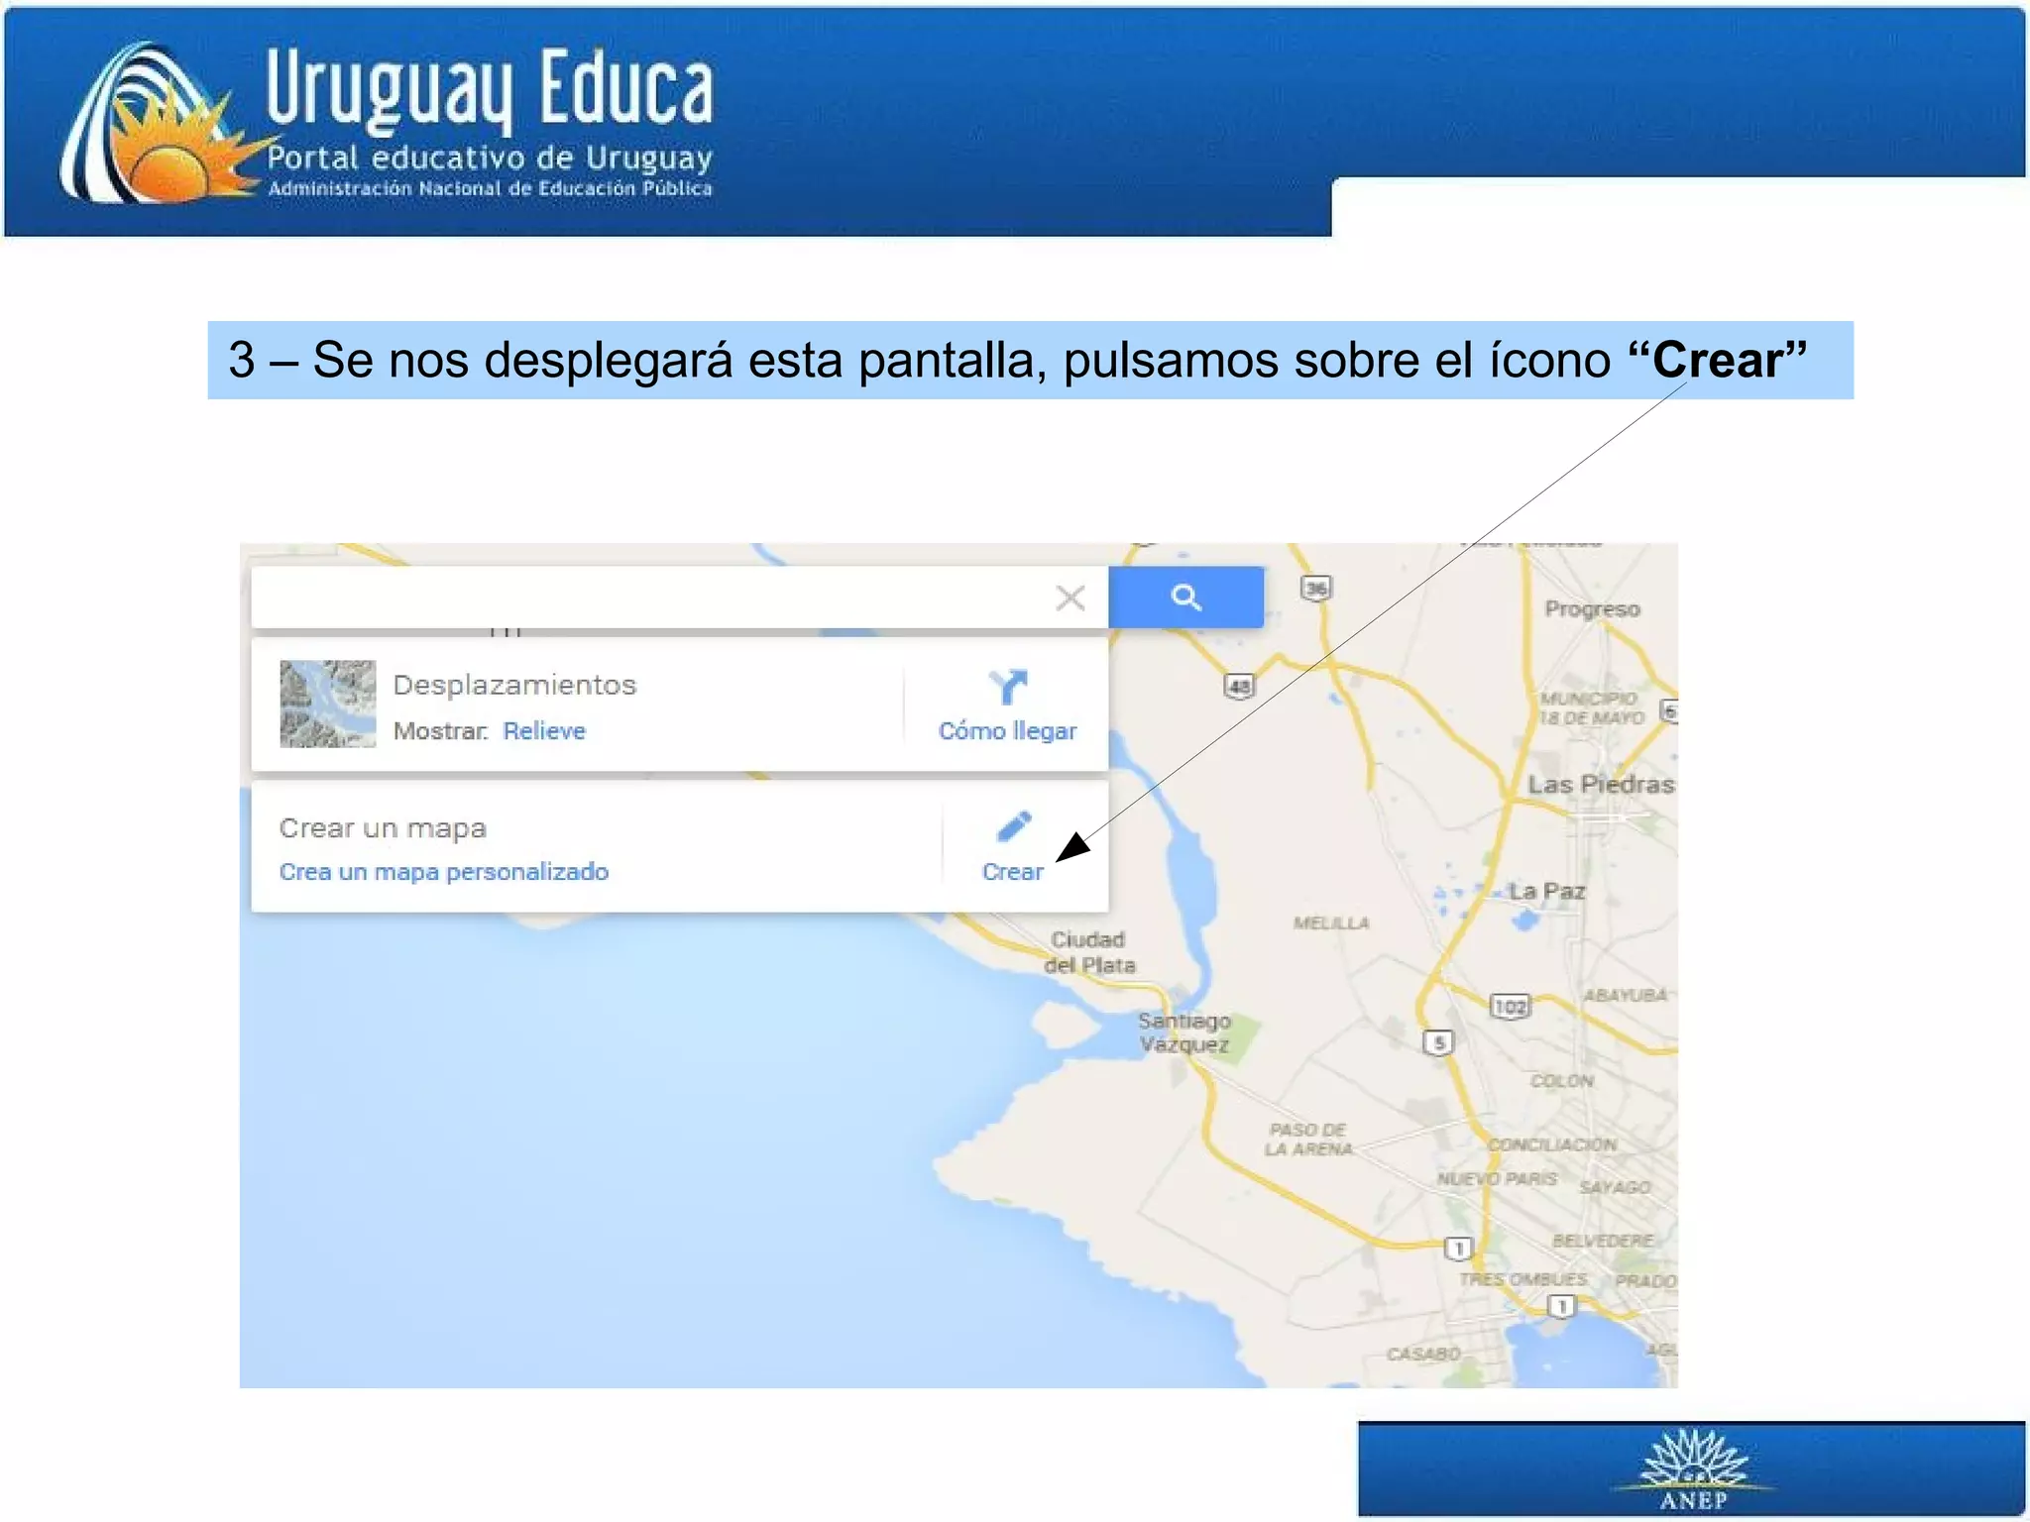Image resolution: width=2030 pixels, height=1522 pixels.
Task: Click the route 102 shield marker
Action: [x=1511, y=1008]
